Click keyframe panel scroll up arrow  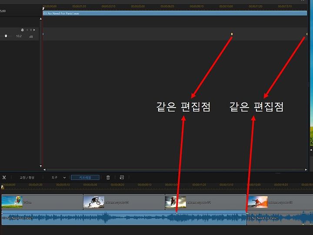tap(41, 19)
